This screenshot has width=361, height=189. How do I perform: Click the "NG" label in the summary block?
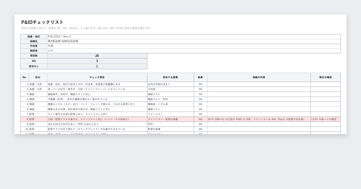[x=34, y=61]
